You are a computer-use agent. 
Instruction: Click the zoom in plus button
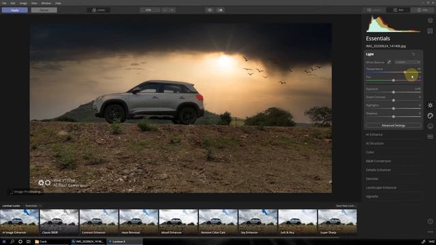[x=172, y=10]
